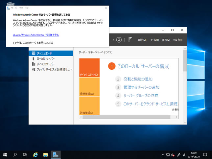Click the pen/link tray icon
This screenshot has height=159, width=212.
click(x=178, y=155)
